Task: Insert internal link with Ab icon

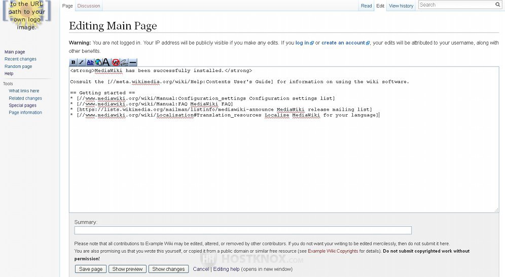Action: (x=90, y=62)
